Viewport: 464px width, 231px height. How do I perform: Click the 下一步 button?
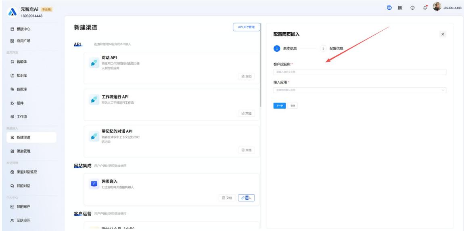(x=280, y=105)
